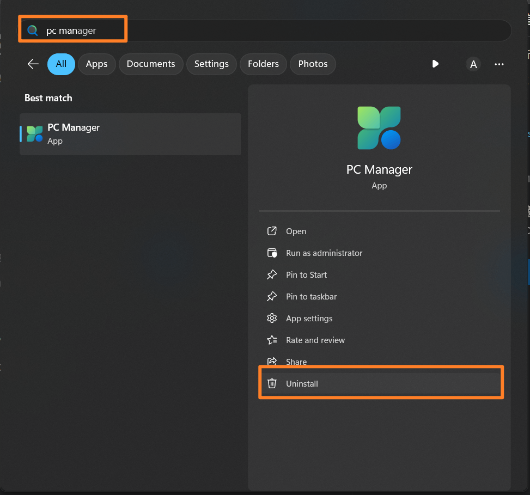530x495 pixels.
Task: Switch to the Settings filter tab
Action: [211, 64]
